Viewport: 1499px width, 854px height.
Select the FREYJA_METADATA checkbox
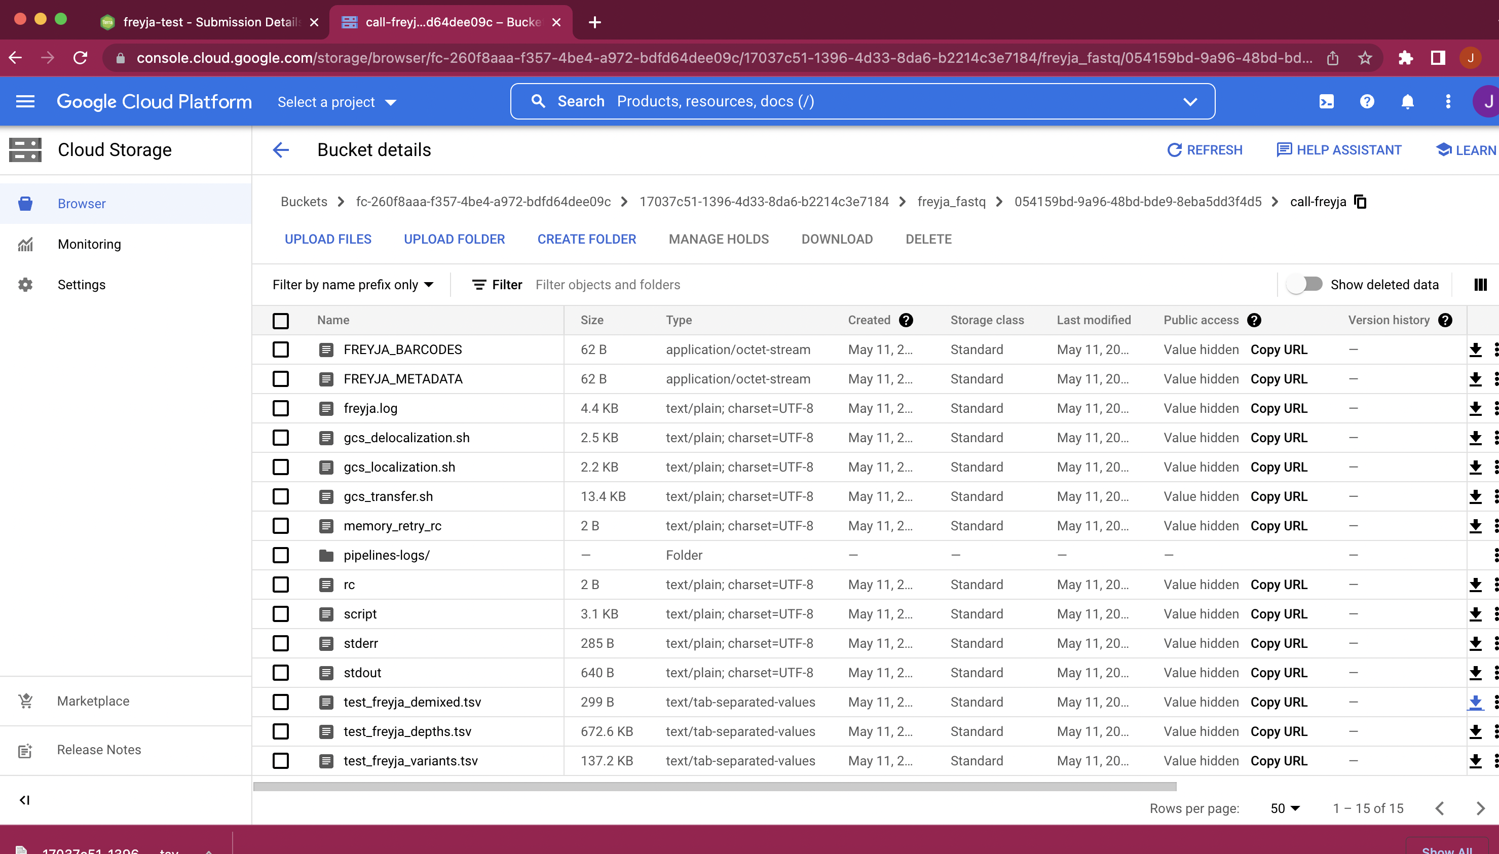coord(280,379)
